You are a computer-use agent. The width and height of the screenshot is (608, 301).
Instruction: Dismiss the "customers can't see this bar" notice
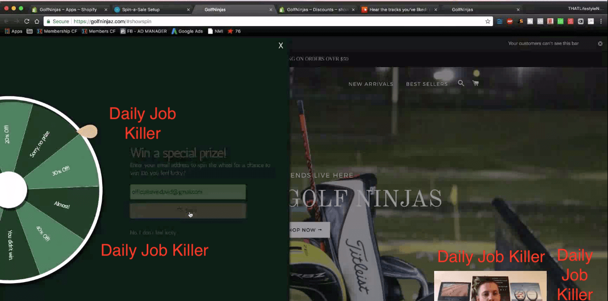601,43
